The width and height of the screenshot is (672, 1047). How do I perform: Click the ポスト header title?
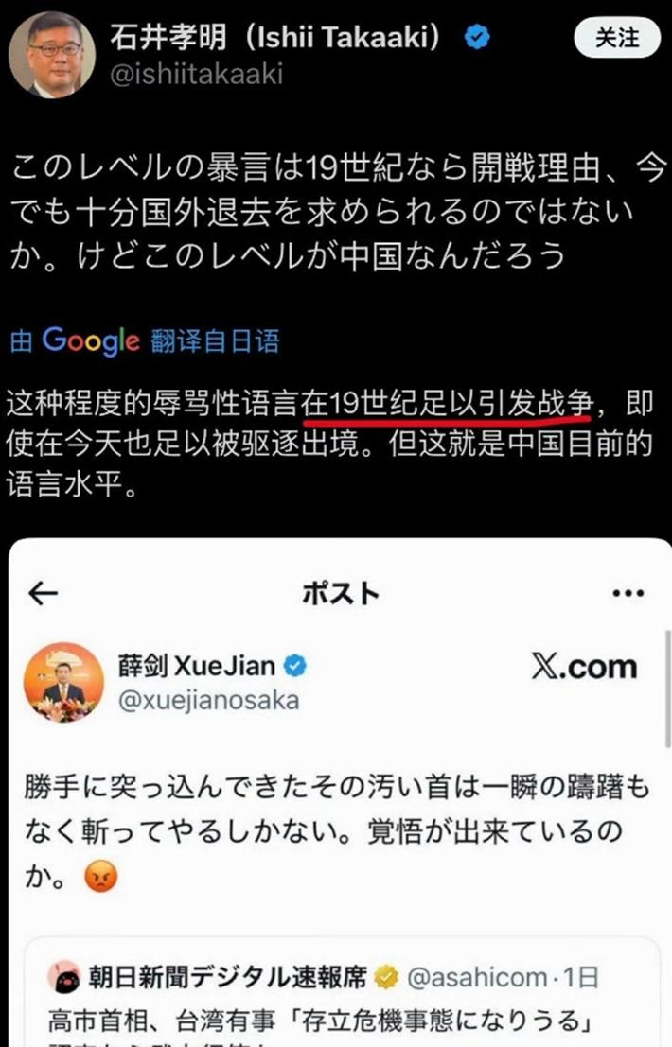point(341,593)
